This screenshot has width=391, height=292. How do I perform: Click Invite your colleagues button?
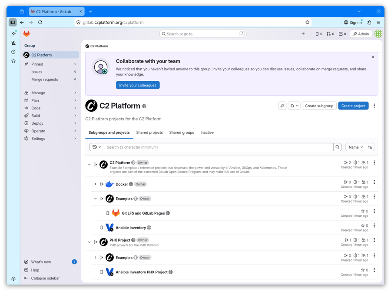tap(138, 85)
